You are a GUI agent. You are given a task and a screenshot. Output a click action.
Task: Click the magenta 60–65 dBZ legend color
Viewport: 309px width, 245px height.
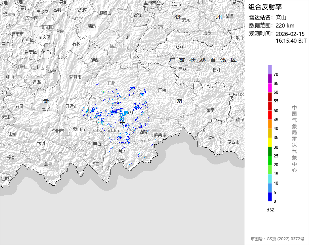(x=270, y=88)
